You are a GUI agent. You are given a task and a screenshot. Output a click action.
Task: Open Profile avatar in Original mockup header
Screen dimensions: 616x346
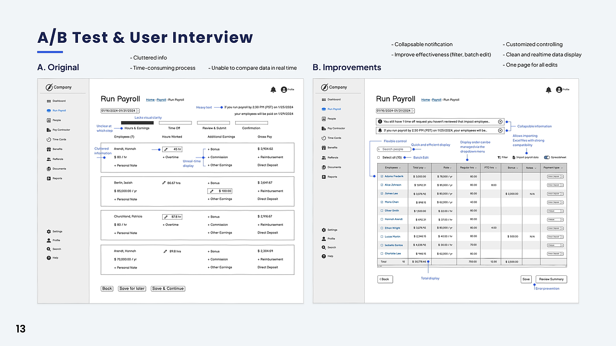tap(284, 89)
